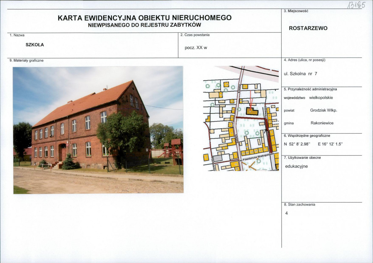373x263 pixels.
Task: Click the label '2. Czas powstania'
Action: click(x=195, y=35)
